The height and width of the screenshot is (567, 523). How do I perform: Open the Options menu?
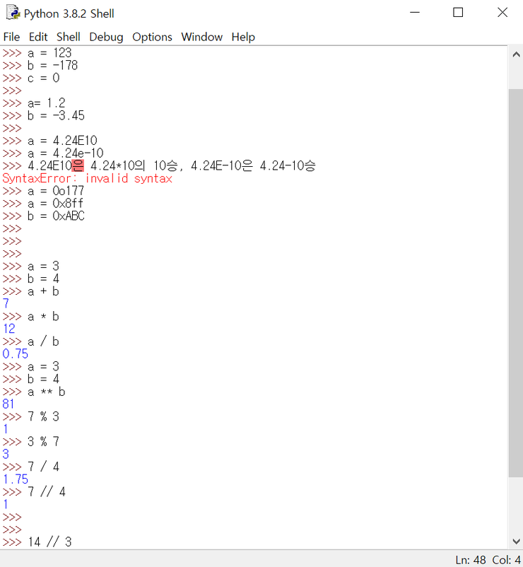click(152, 37)
